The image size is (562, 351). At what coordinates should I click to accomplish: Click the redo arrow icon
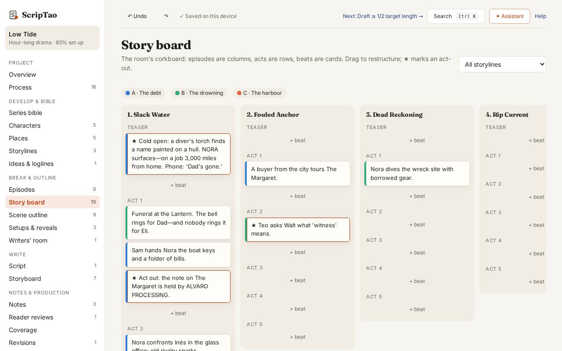166,16
